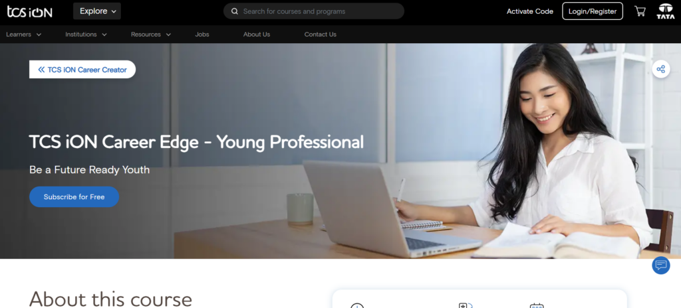The height and width of the screenshot is (308, 681).
Task: Click the TATA logo
Action: pyautogui.click(x=665, y=11)
